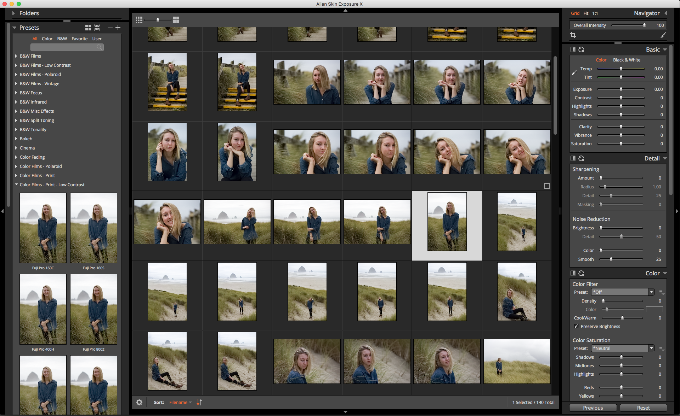Open the Settings gear at bottom left

[139, 402]
